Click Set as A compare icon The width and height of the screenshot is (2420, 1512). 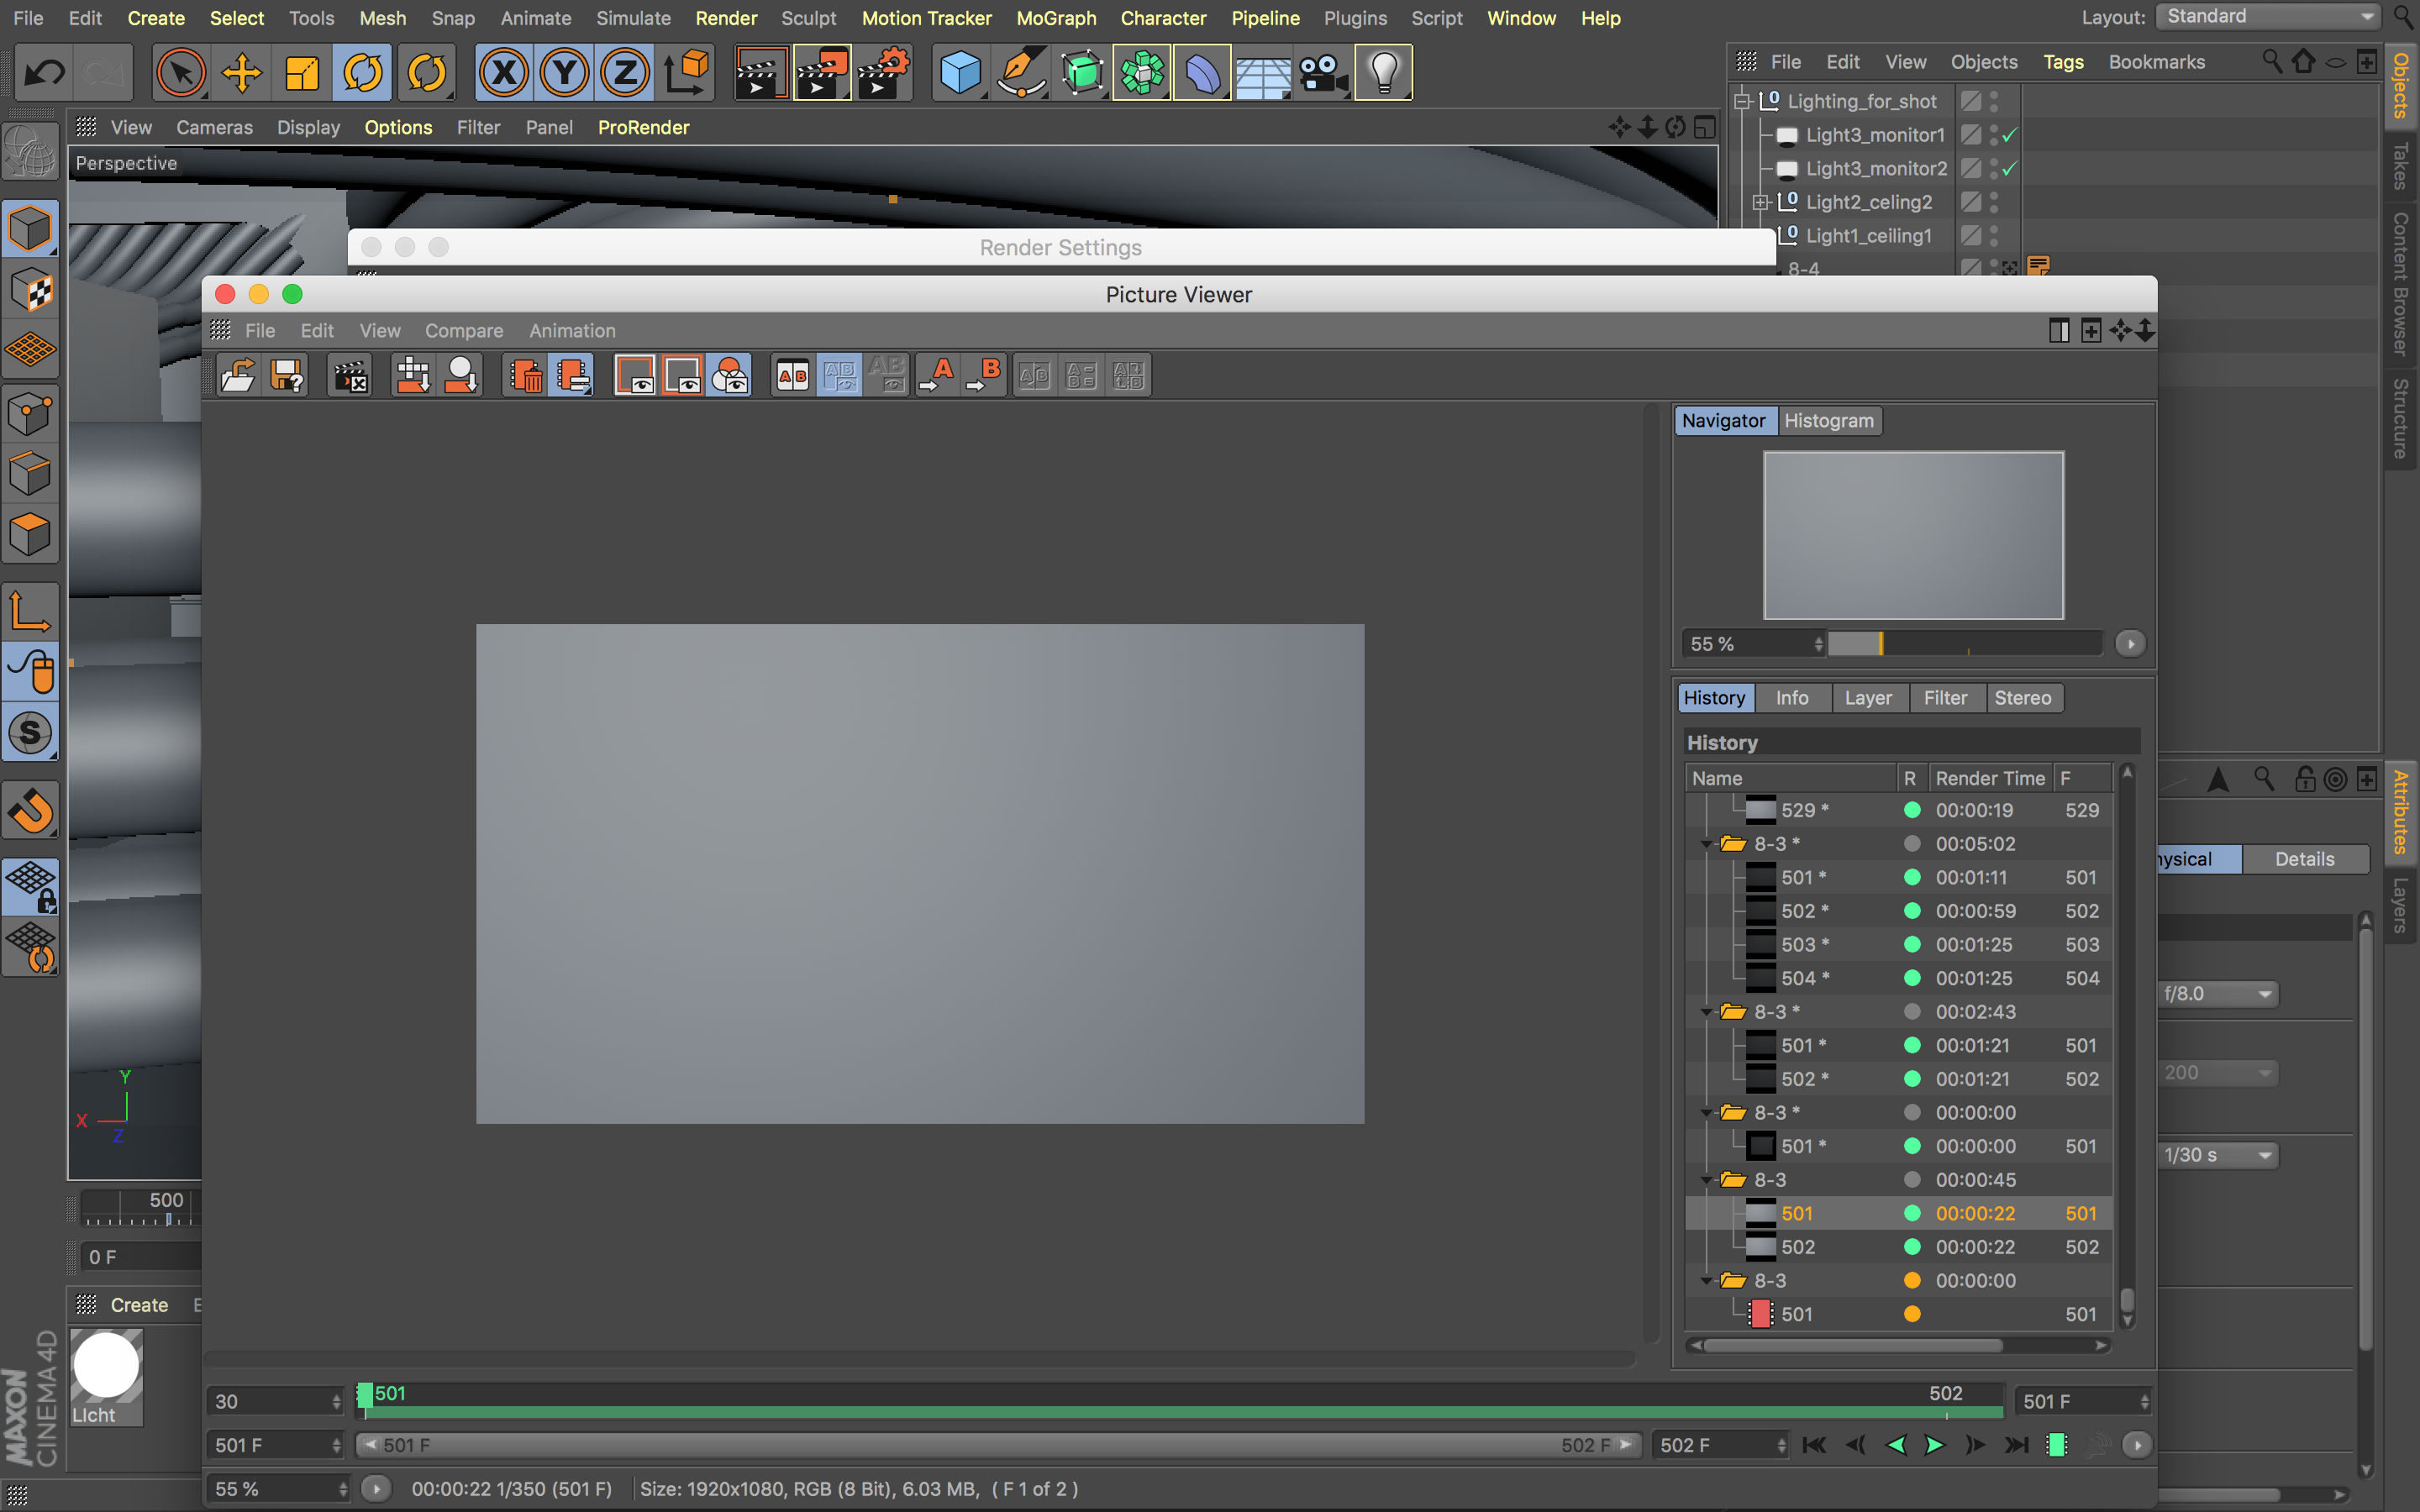pos(937,376)
